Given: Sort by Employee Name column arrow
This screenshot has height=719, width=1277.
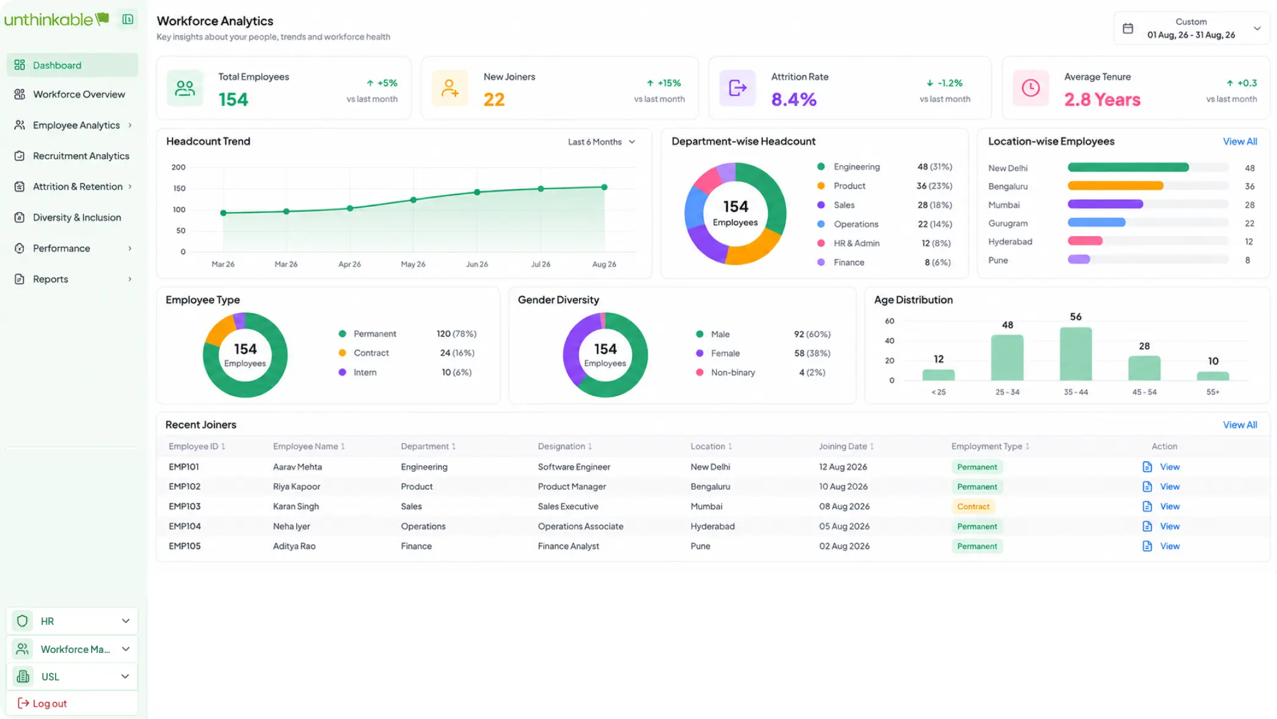Looking at the screenshot, I should tap(342, 447).
